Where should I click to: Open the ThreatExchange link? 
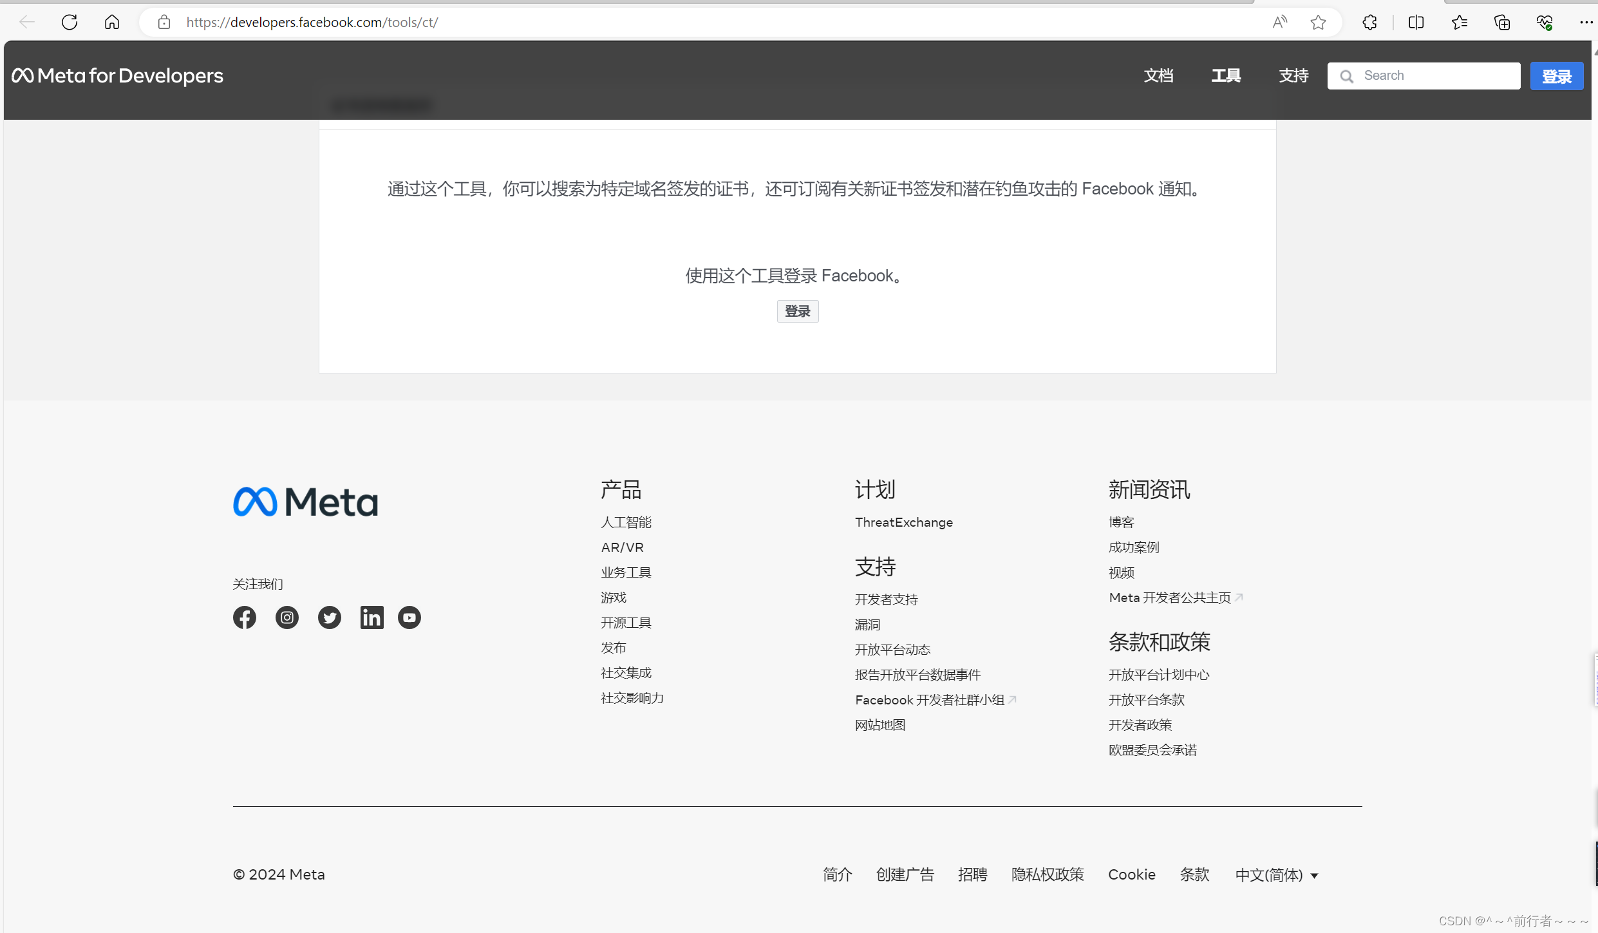[904, 522]
